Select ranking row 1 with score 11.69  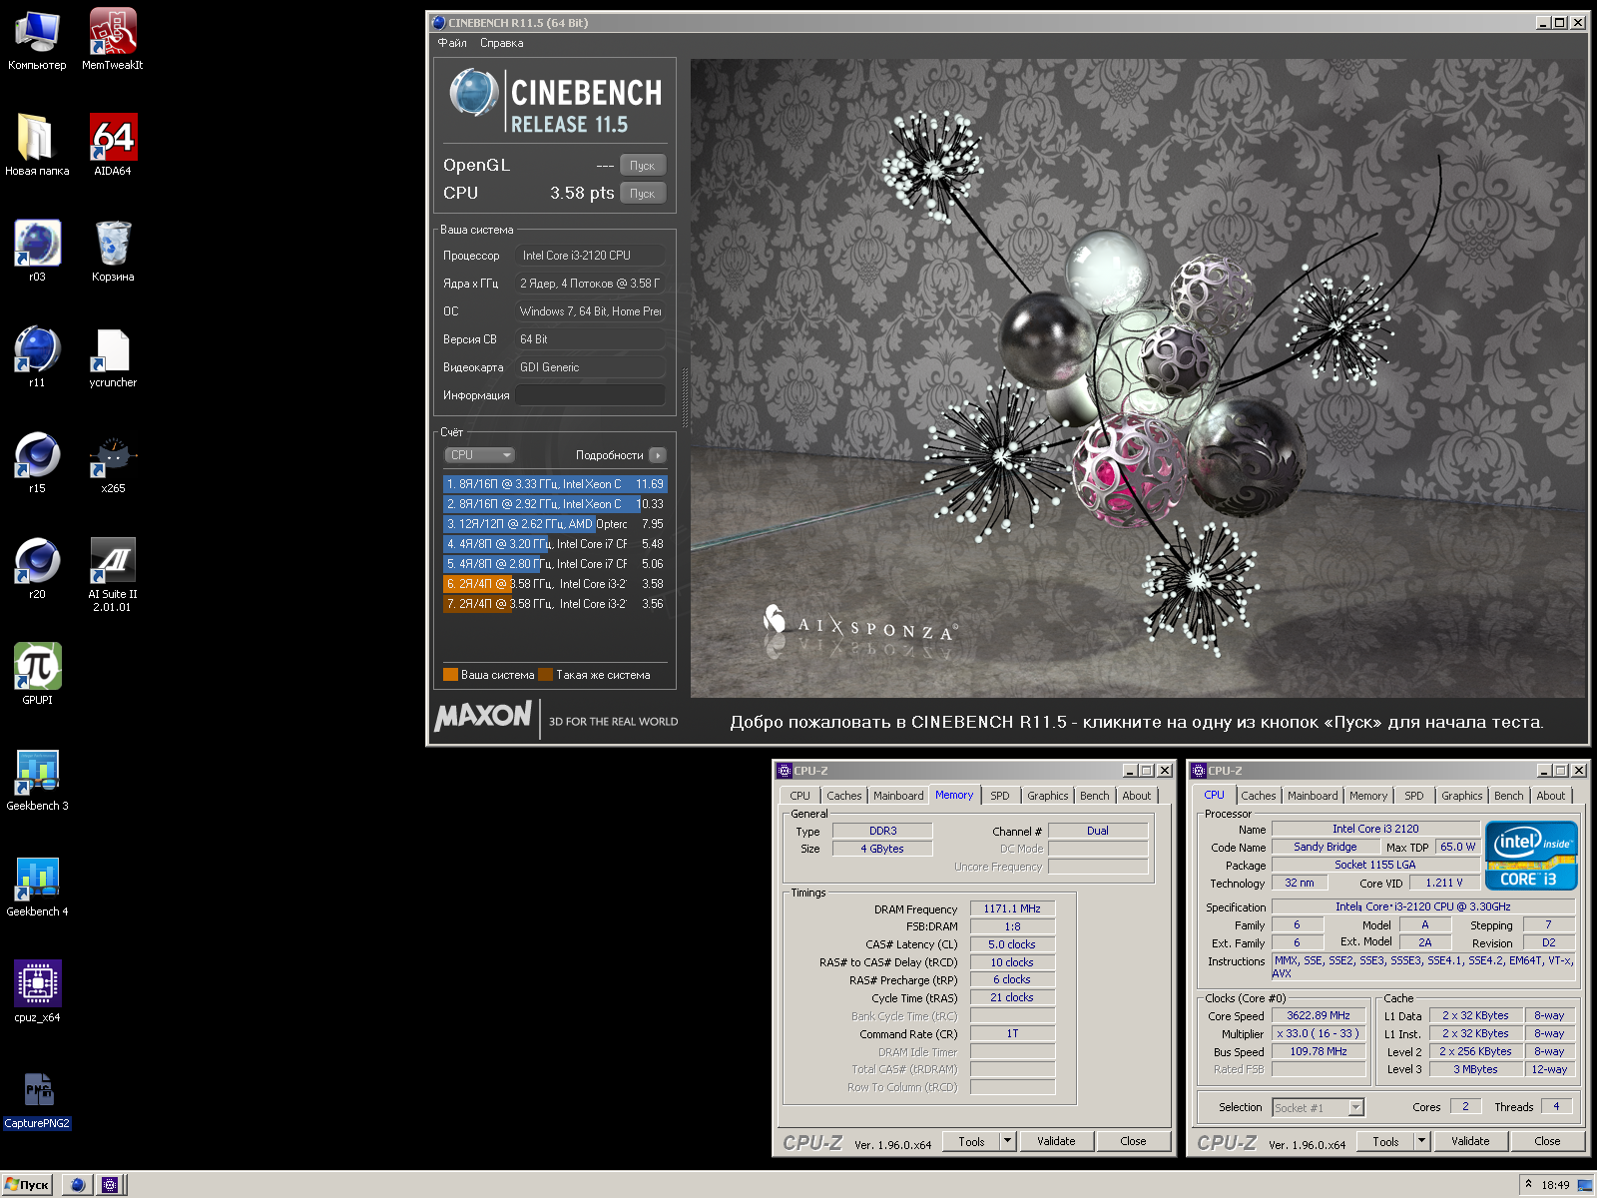click(555, 484)
